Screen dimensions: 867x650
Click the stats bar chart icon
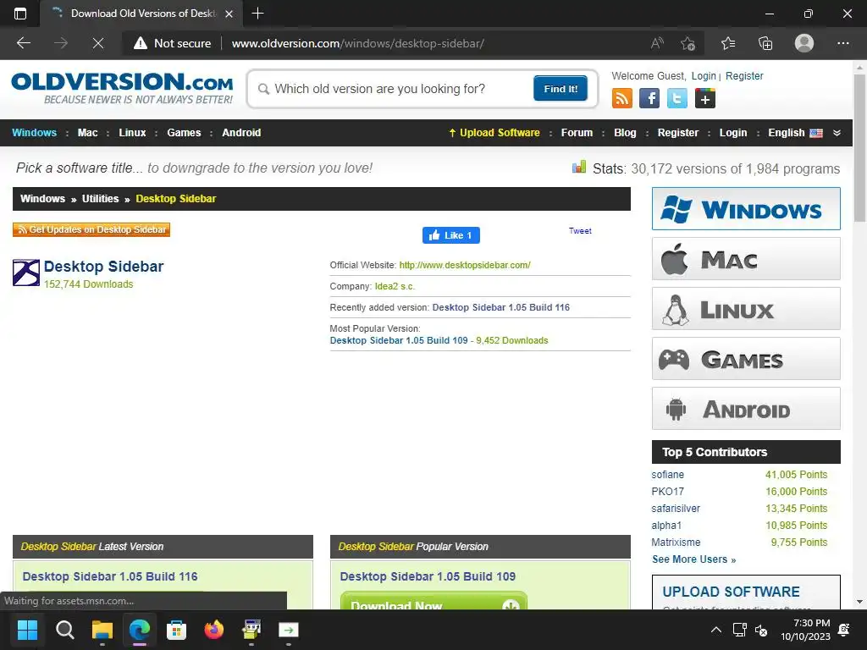[x=579, y=167]
